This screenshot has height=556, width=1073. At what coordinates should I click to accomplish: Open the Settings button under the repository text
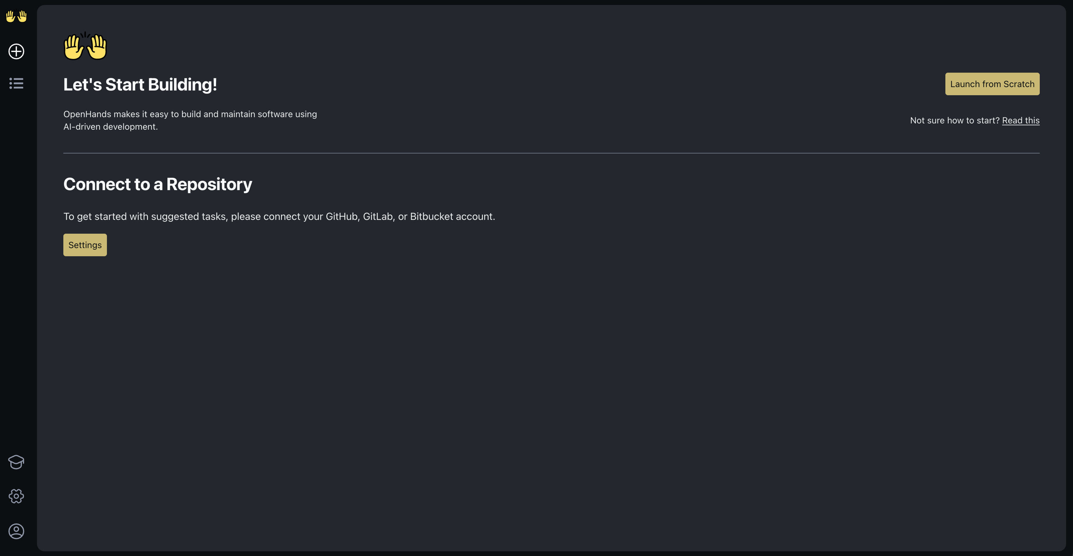coord(84,245)
